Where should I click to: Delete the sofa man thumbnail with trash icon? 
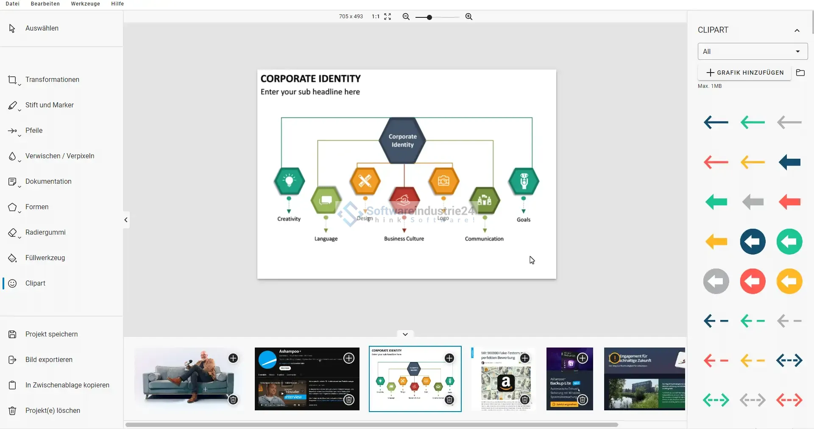click(x=233, y=400)
